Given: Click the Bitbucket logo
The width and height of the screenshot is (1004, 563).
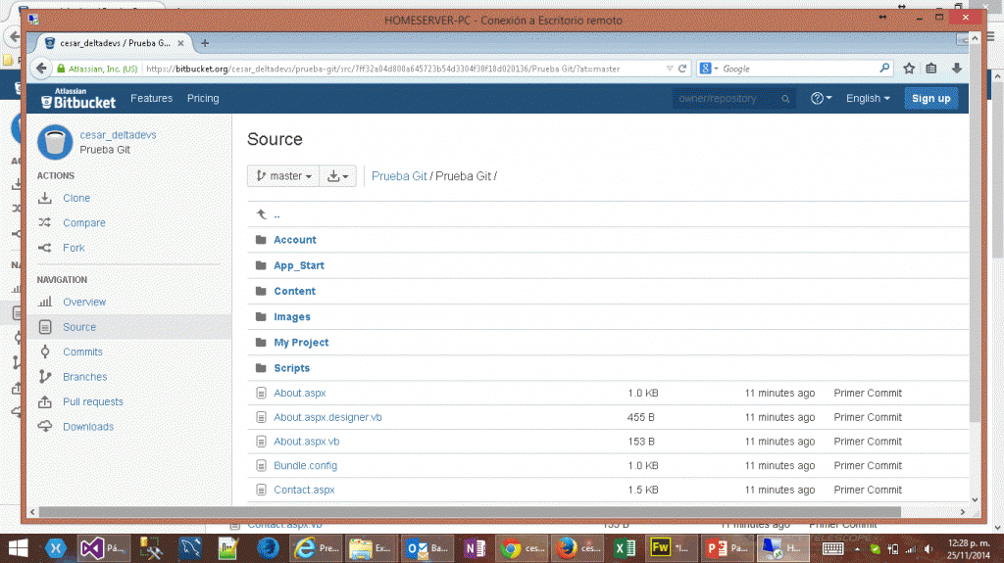Looking at the screenshot, I should click(78, 99).
